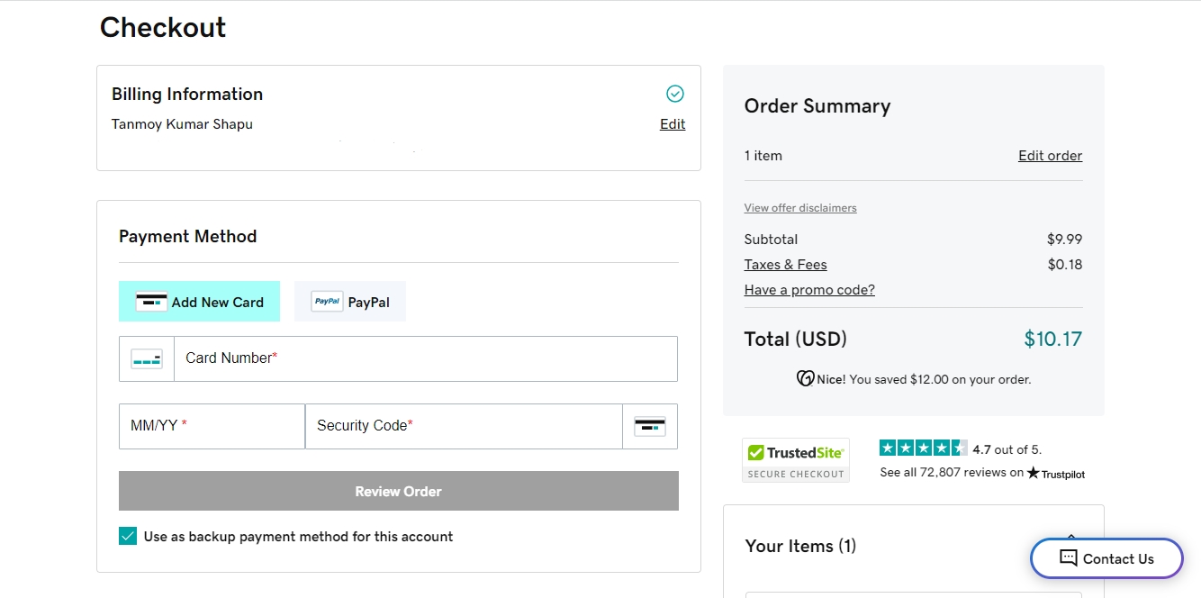Image resolution: width=1201 pixels, height=598 pixels.
Task: Click the Trustpilot star rating icons
Action: pos(923,448)
